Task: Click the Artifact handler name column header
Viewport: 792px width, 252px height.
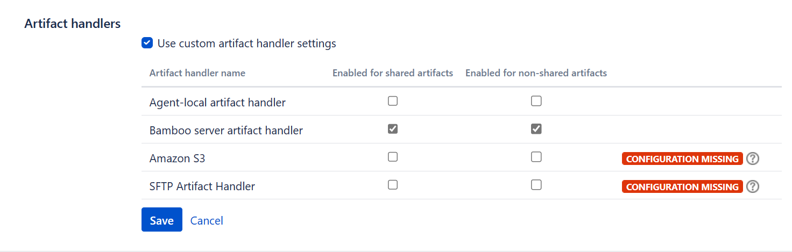Action: [x=197, y=73]
